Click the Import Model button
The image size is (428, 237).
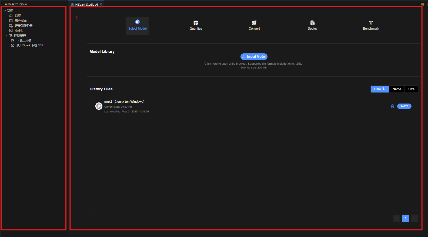click(x=254, y=57)
